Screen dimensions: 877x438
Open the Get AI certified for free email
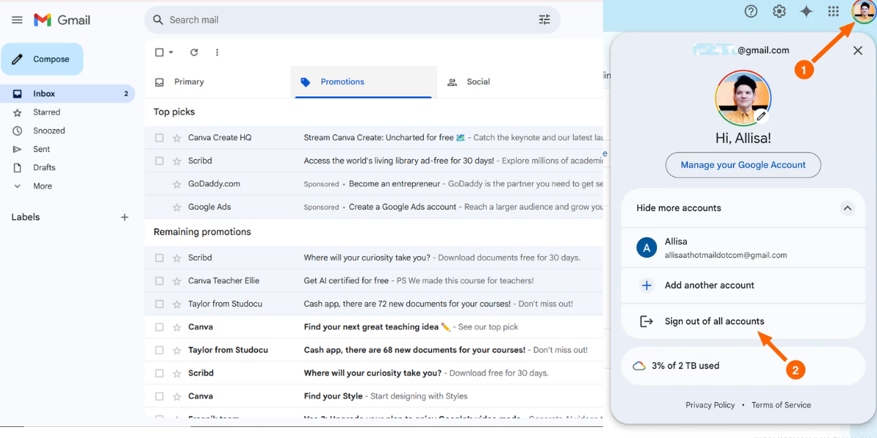(346, 281)
